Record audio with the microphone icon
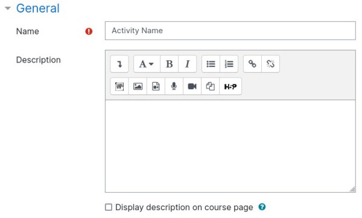The height and width of the screenshot is (218, 362). pyautogui.click(x=174, y=86)
